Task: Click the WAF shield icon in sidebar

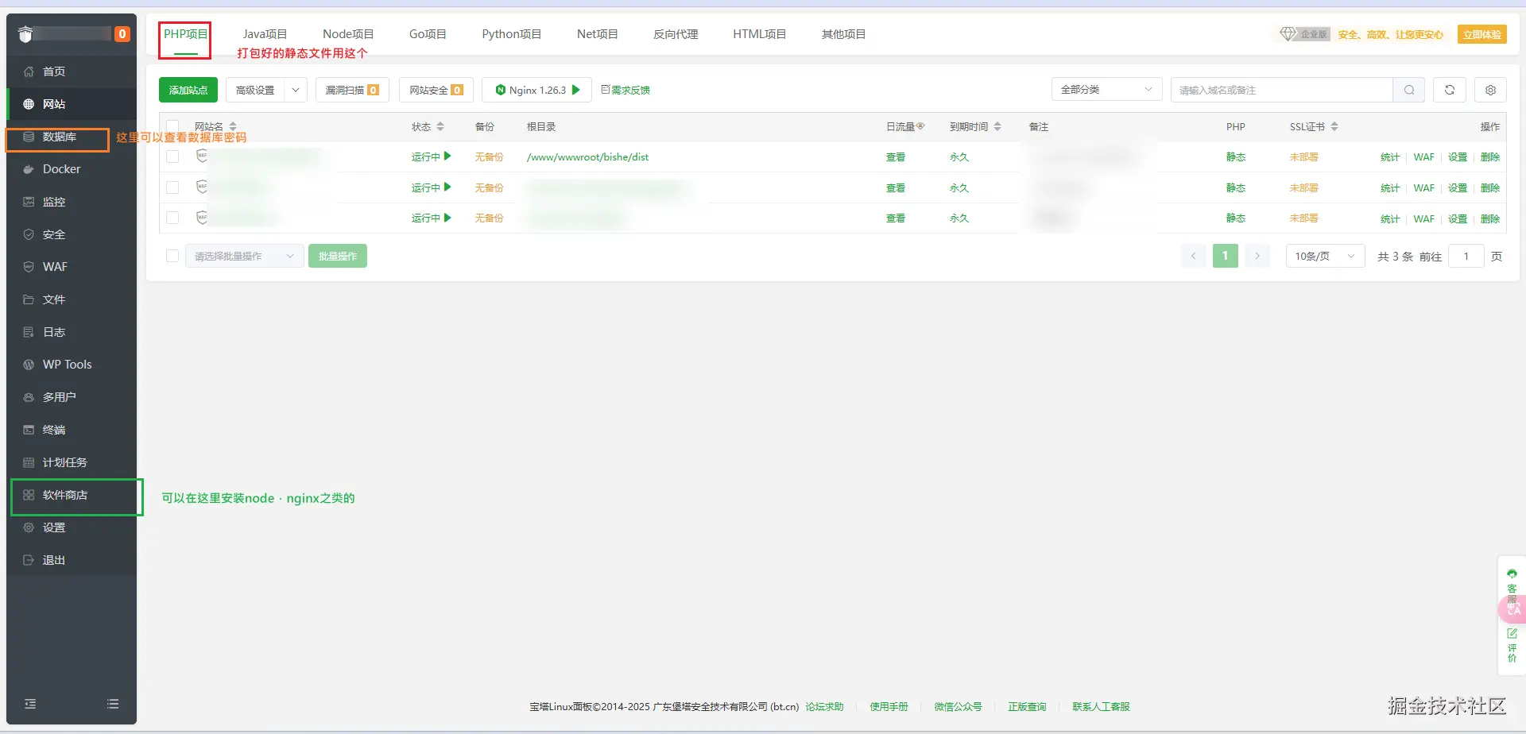Action: pyautogui.click(x=29, y=267)
